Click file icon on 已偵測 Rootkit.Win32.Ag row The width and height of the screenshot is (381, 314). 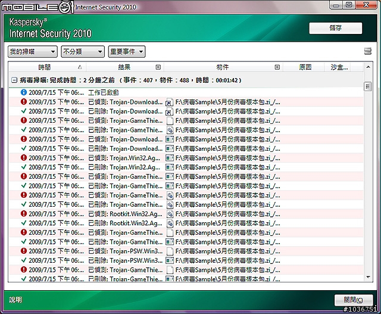(x=170, y=214)
